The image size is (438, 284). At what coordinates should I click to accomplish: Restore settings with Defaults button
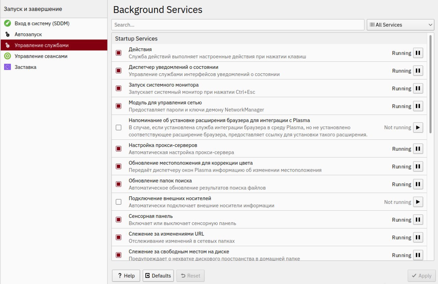[x=158, y=276]
